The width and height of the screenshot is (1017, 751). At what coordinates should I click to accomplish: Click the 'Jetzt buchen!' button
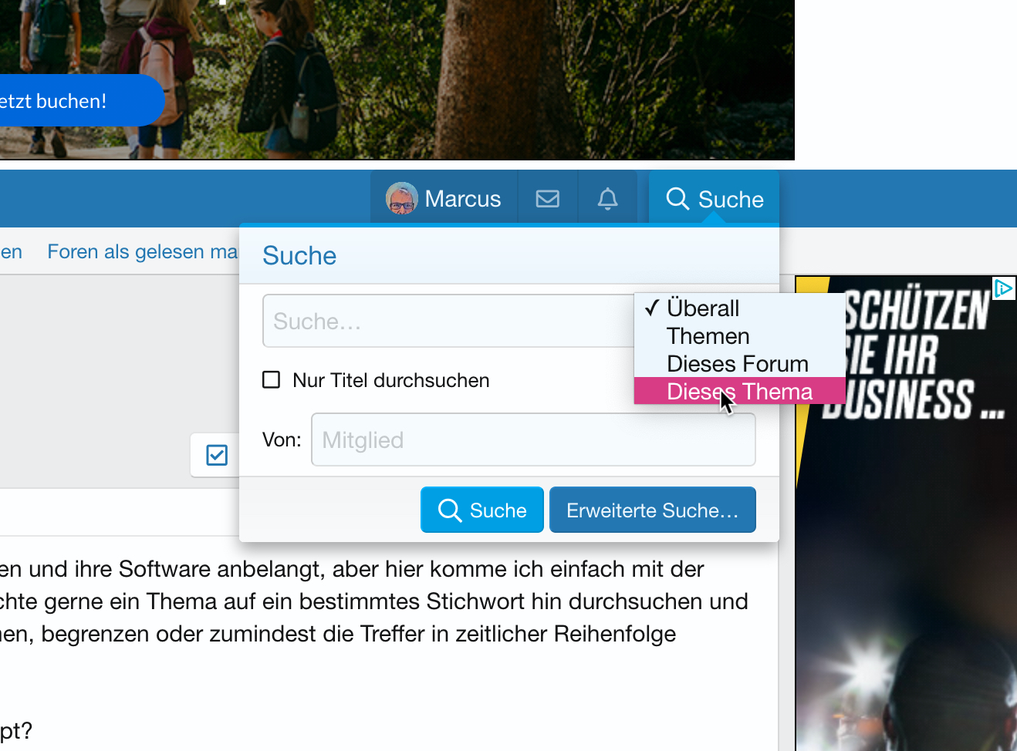69,101
